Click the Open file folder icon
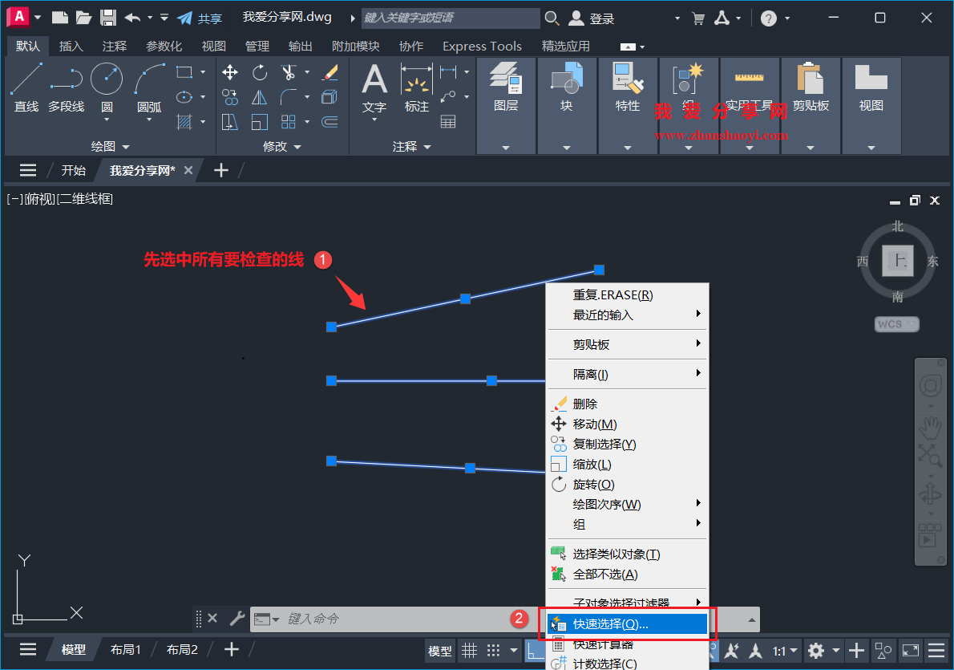This screenshot has height=670, width=954. pyautogui.click(x=83, y=18)
